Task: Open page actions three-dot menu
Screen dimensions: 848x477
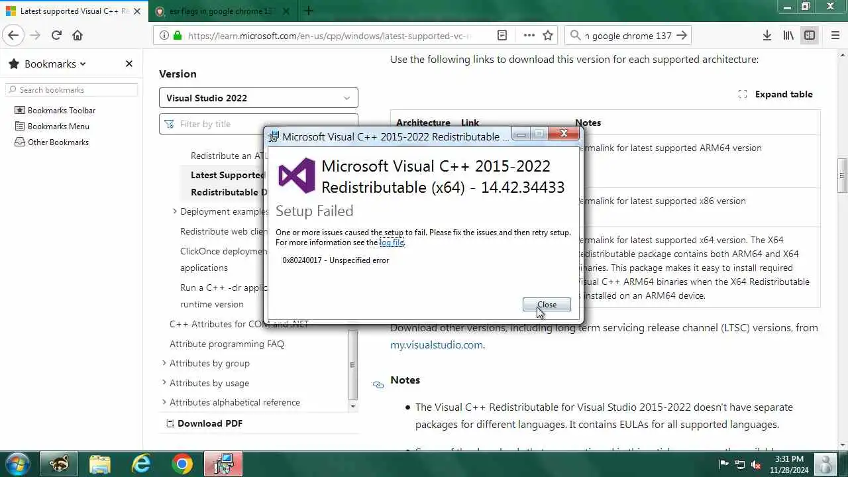Action: 529,36
